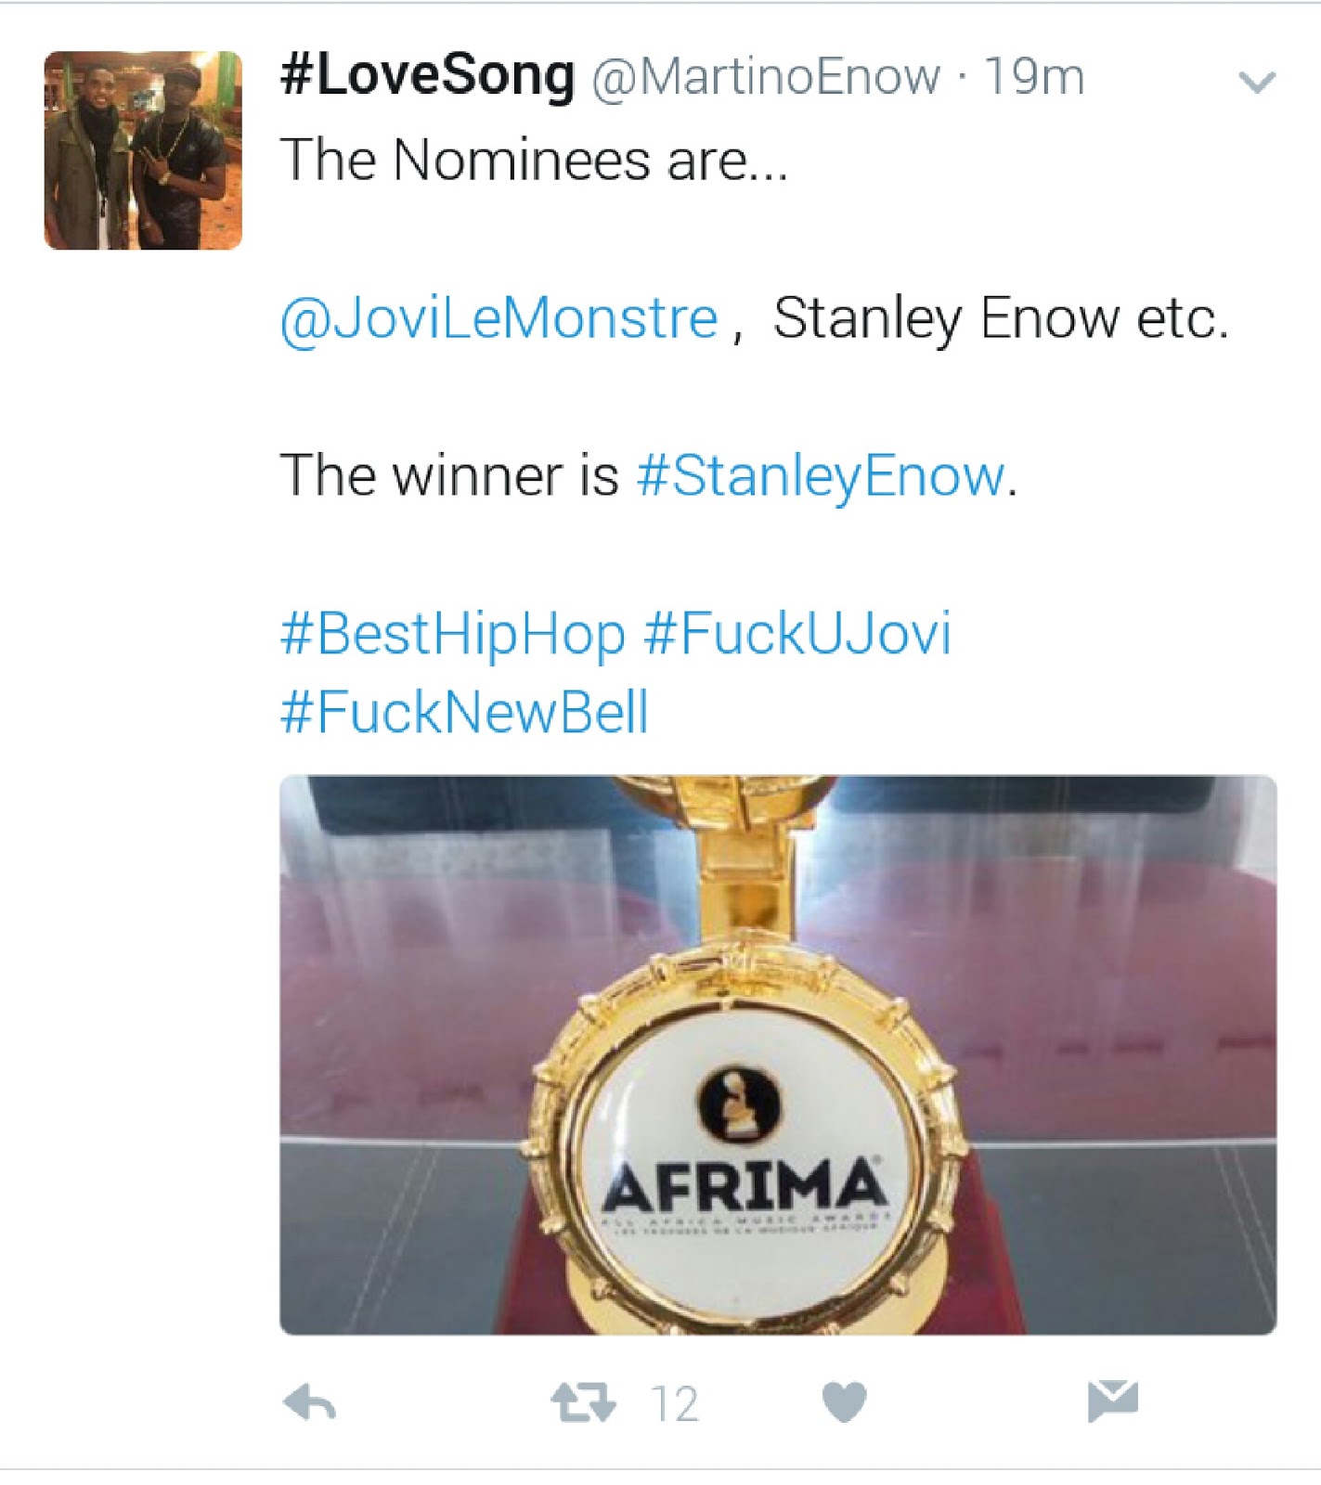Open the tweet via the 19m timestamp

tap(1033, 79)
